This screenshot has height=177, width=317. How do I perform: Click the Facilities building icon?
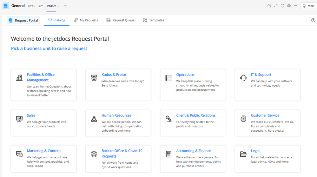[x=19, y=78]
